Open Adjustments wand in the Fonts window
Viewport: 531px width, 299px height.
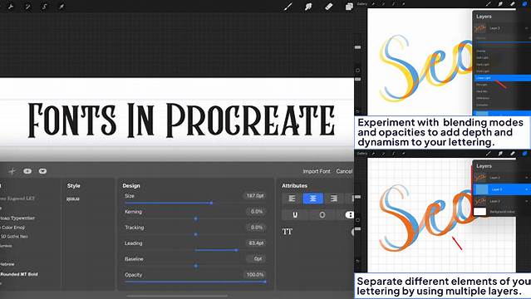(x=27, y=7)
